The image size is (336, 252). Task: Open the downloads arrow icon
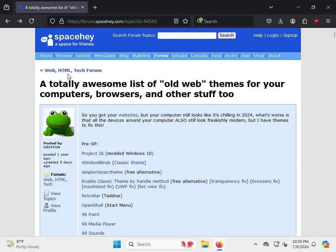281,21
